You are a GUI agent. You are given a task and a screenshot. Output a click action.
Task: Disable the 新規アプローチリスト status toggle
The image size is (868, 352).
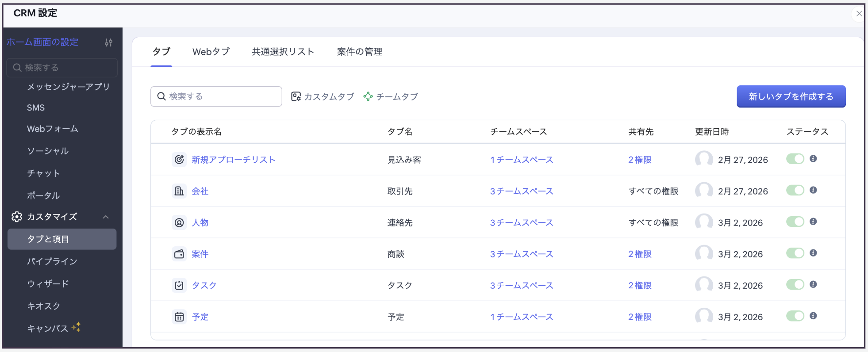[x=795, y=159]
